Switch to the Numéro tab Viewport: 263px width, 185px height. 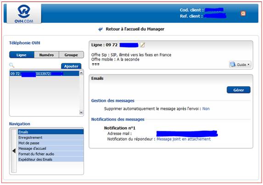click(x=46, y=55)
